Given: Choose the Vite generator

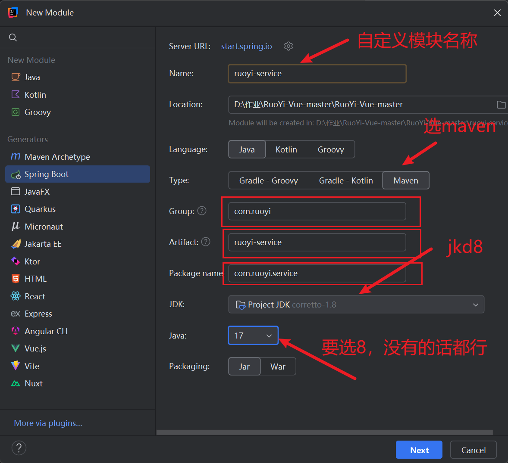Looking at the screenshot, I should point(78,366).
